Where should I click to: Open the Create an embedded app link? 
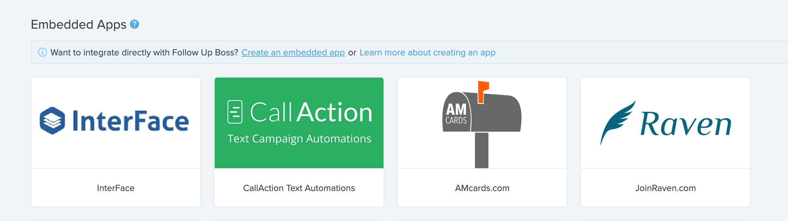click(293, 52)
